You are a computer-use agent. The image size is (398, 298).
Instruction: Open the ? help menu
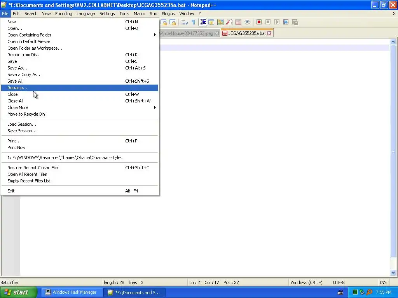[x=199, y=14]
